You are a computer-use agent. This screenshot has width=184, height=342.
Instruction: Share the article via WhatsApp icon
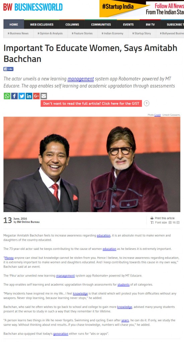[7, 96]
